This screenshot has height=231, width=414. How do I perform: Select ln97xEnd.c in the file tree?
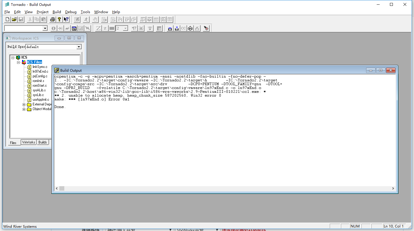coord(40,71)
